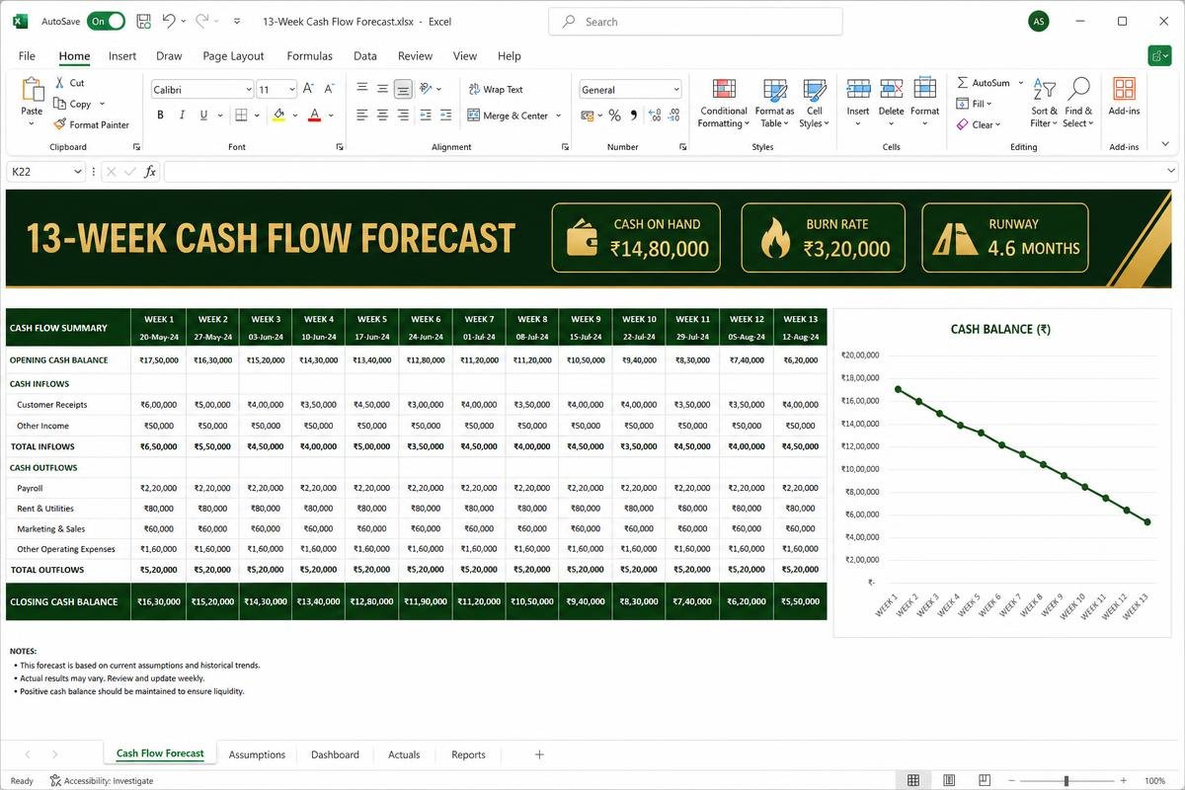Click Accessibility: Investigate in status bar

102,780
